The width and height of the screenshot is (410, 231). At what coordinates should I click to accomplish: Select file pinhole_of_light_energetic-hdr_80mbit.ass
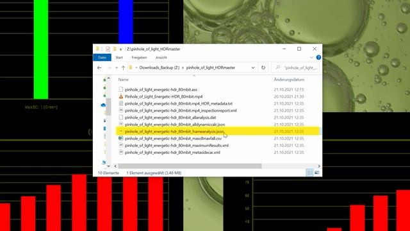161,90
